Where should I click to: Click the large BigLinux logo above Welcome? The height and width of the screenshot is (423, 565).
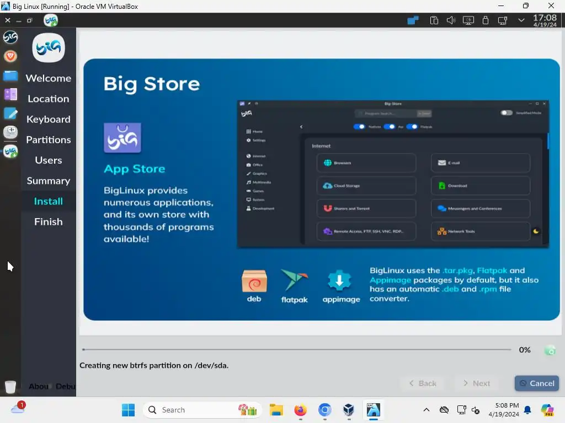pyautogui.click(x=49, y=47)
